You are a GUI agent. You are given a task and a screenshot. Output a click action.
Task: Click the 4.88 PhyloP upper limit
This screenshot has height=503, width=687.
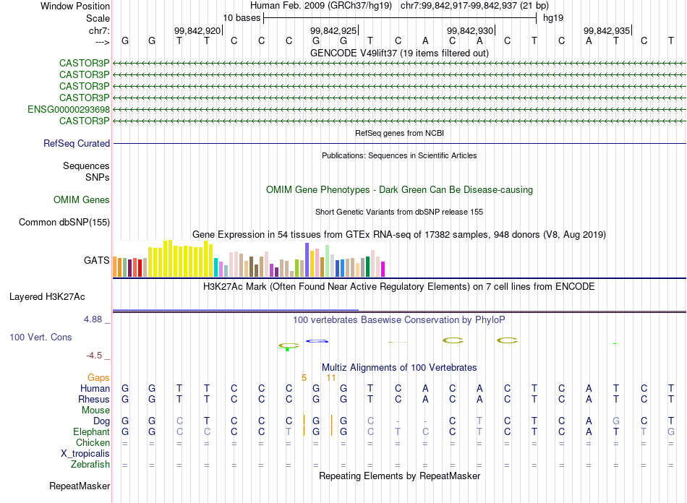(93, 319)
